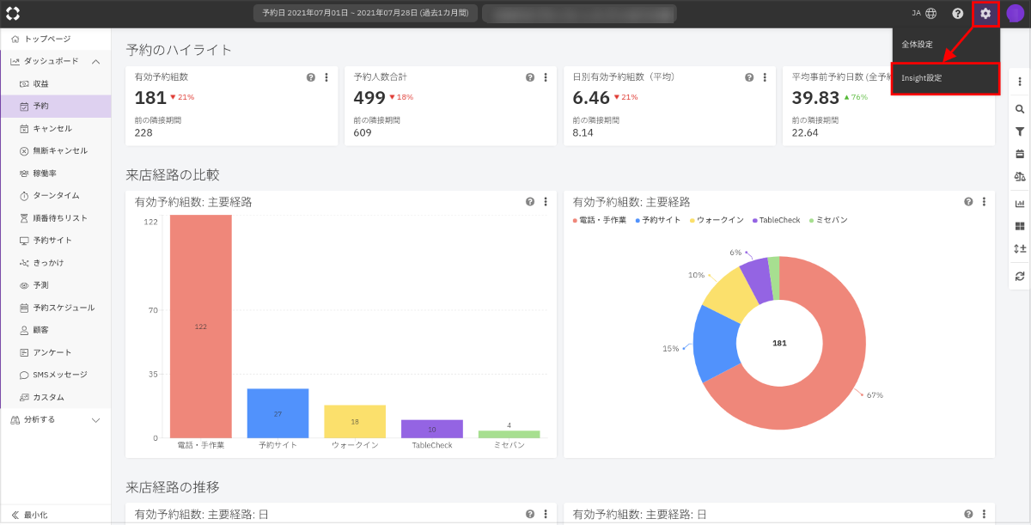1031x525 pixels.
Task: Click the balance scale compare icon
Action: (1020, 176)
